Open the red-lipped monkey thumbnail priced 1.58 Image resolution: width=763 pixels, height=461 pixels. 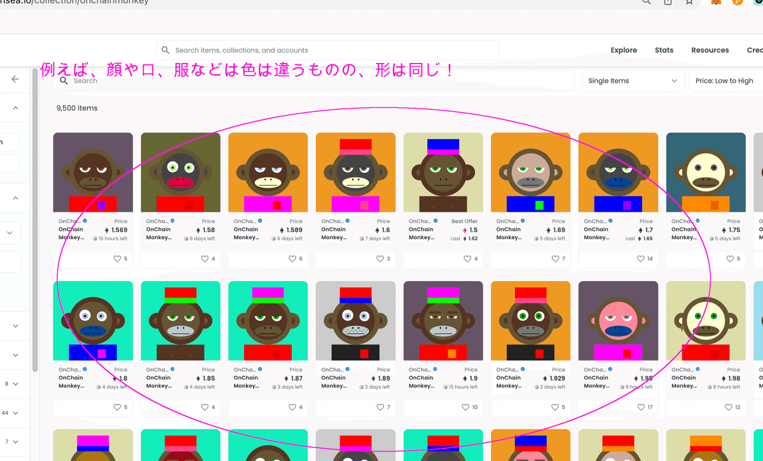pyautogui.click(x=181, y=172)
